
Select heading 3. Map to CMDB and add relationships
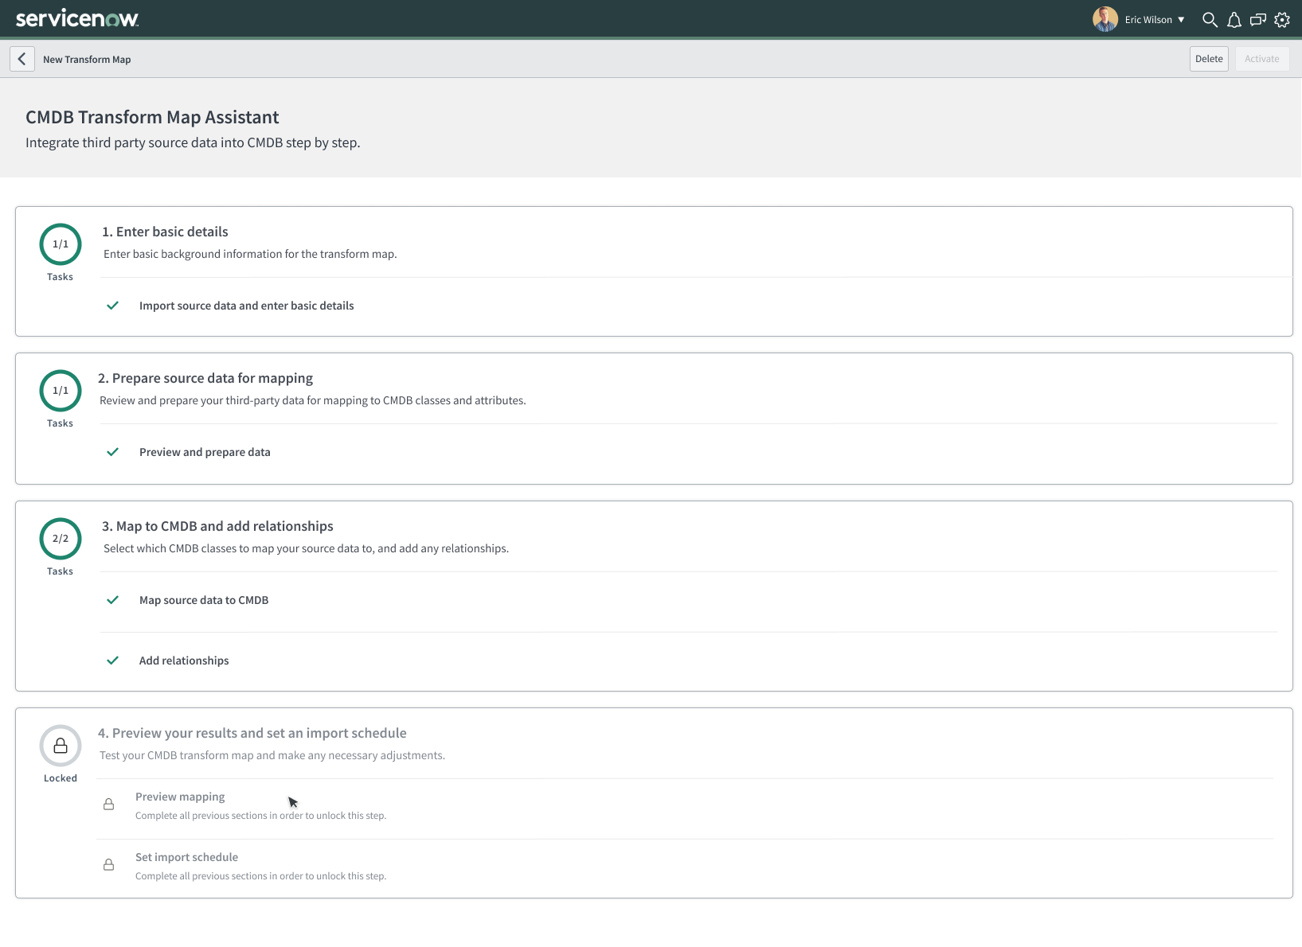pos(217,526)
